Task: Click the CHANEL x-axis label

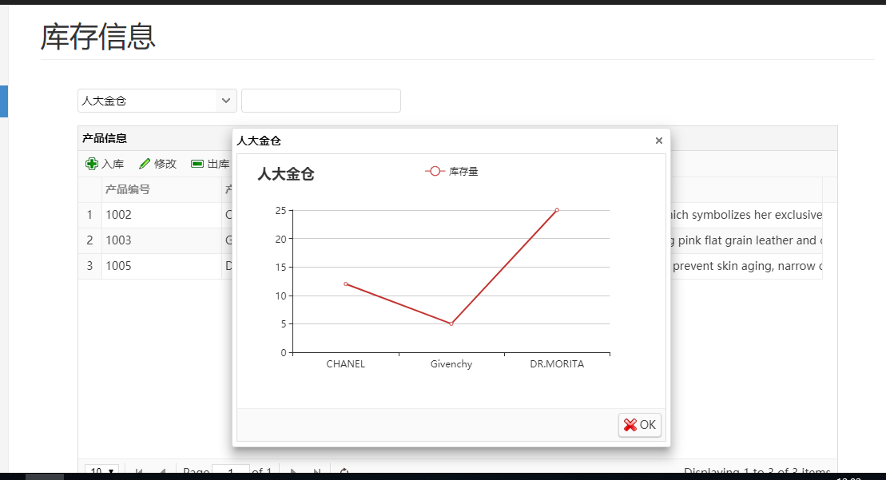Action: pos(346,363)
